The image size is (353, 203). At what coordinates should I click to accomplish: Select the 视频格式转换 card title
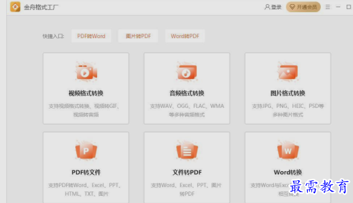tap(86, 93)
